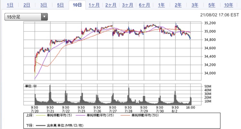
Task: Click the 40M volume axis label
Action: pyautogui.click(x=208, y=90)
